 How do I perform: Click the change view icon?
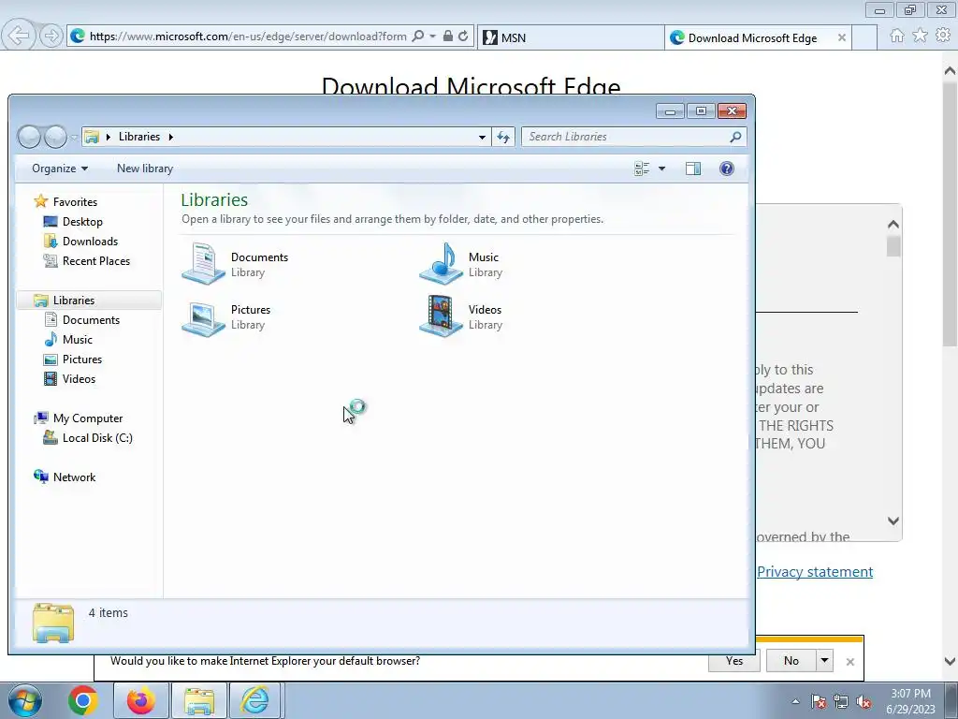tap(642, 169)
